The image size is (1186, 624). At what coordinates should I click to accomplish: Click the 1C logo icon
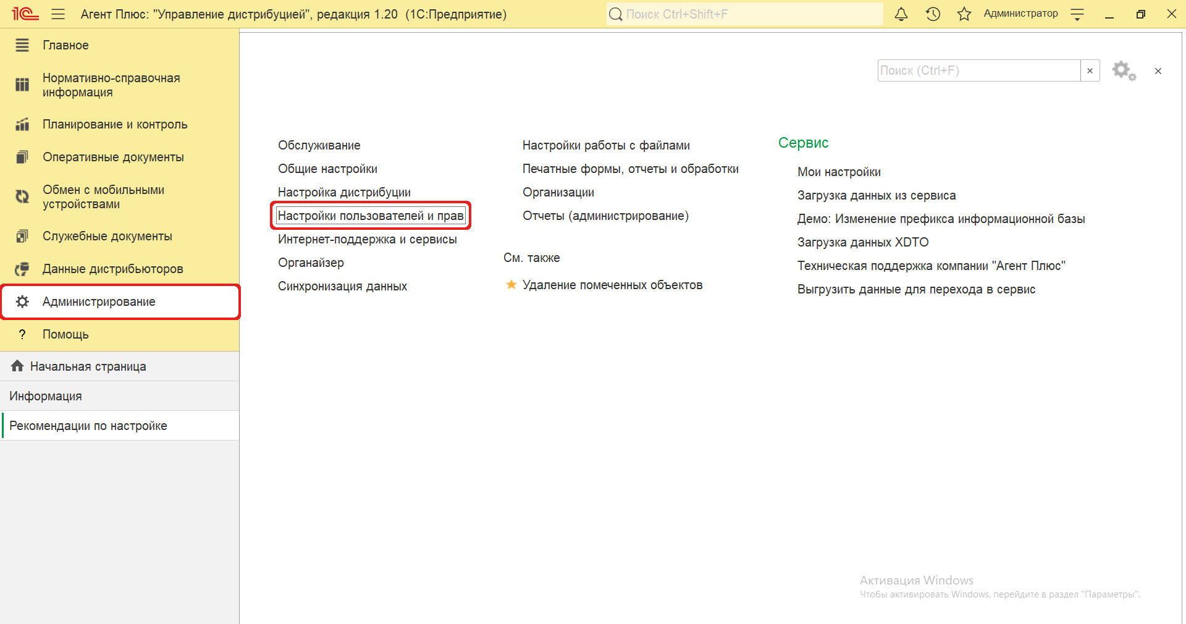tap(25, 14)
